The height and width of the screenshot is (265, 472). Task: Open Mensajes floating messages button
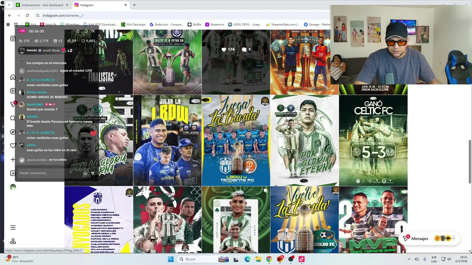point(429,239)
